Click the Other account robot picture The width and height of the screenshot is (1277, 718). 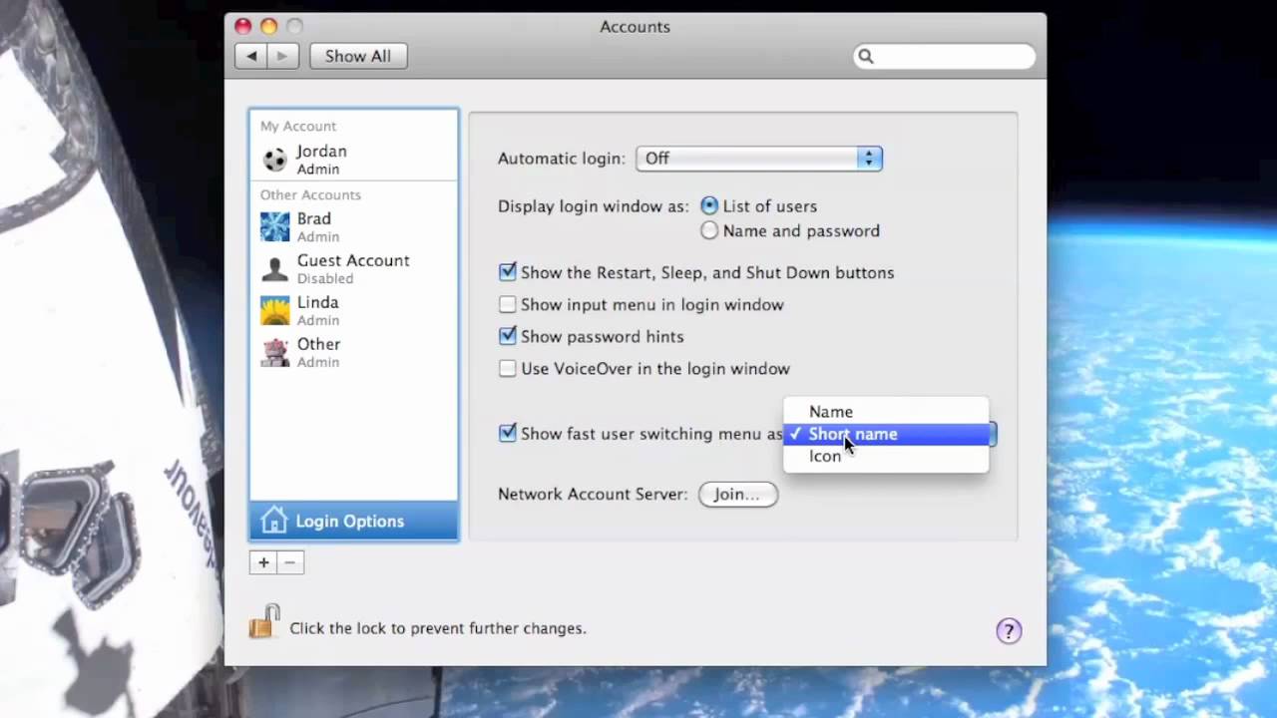274,352
